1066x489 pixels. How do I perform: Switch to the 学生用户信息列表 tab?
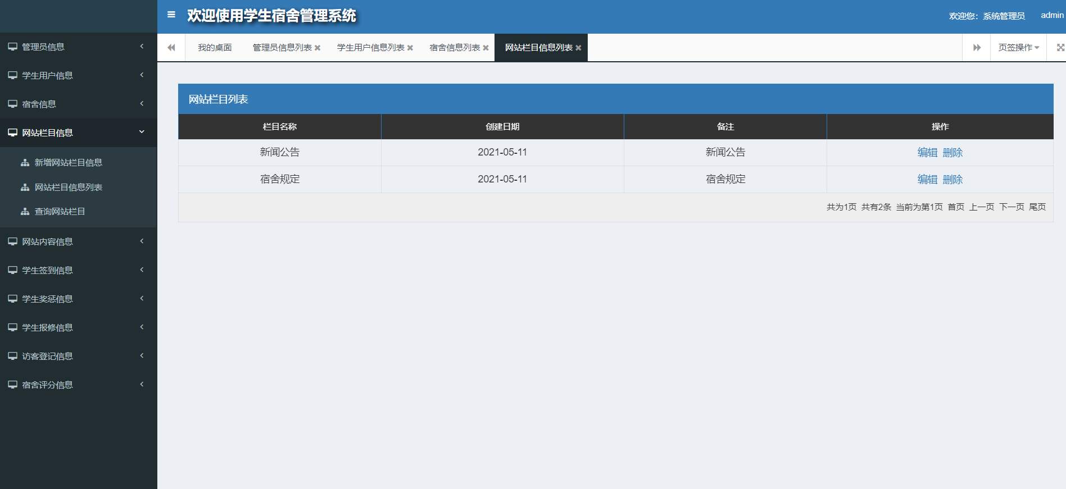(x=370, y=48)
